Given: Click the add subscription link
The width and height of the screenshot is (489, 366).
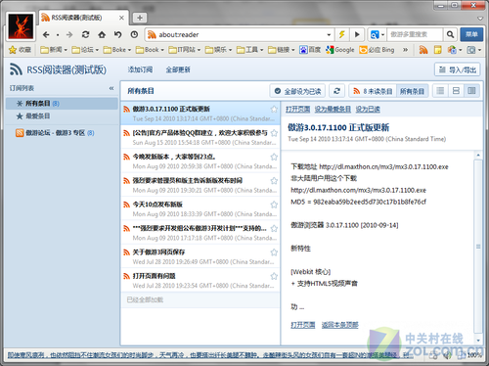Looking at the screenshot, I should coord(140,69).
